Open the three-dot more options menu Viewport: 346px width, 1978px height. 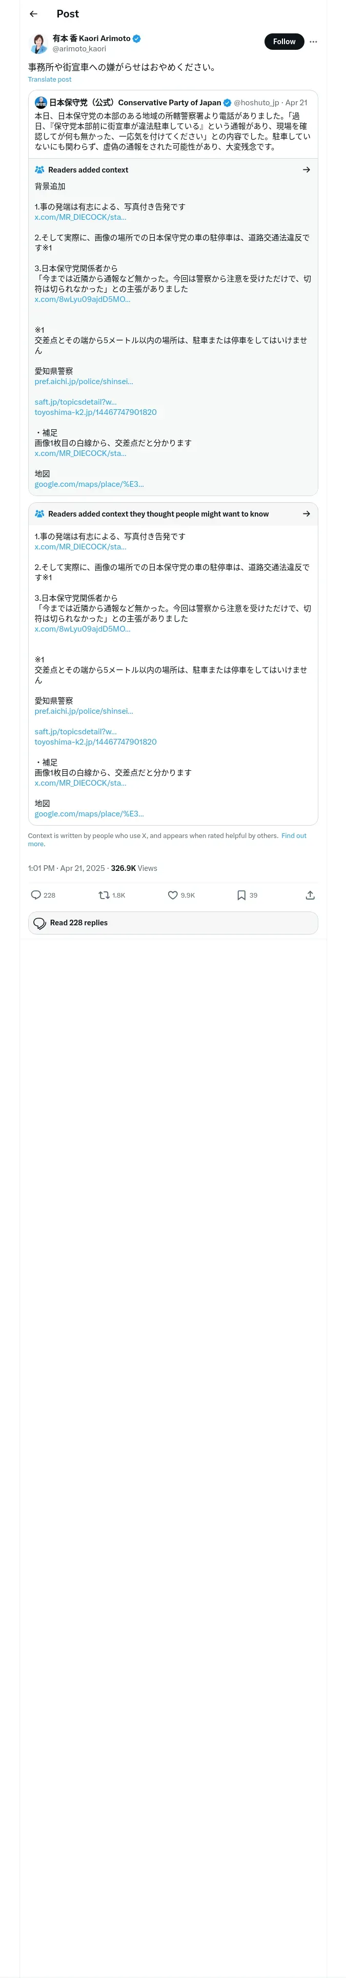pos(313,42)
